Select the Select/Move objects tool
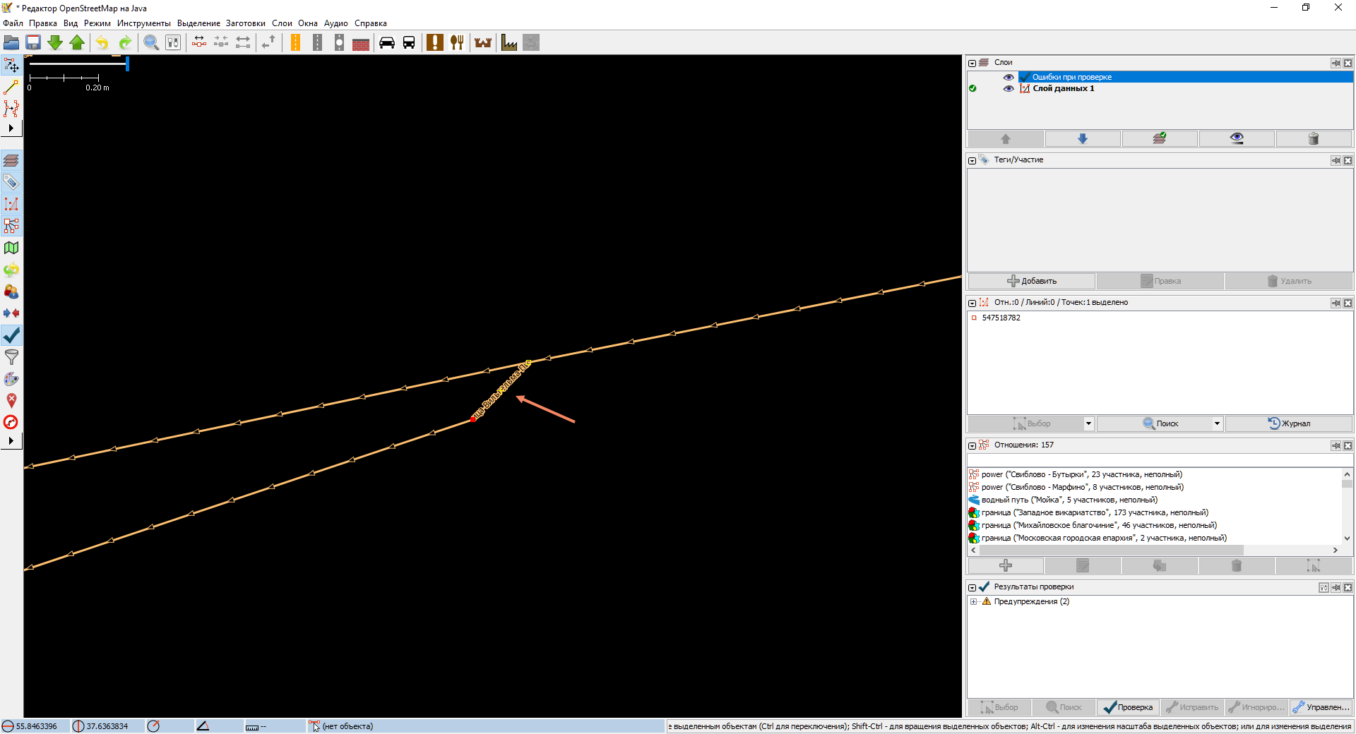The image size is (1356, 734). [x=11, y=66]
